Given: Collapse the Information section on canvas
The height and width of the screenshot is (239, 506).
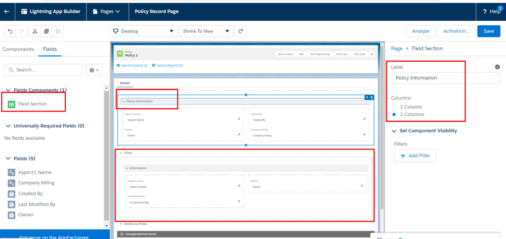Looking at the screenshot, I should coord(126,168).
